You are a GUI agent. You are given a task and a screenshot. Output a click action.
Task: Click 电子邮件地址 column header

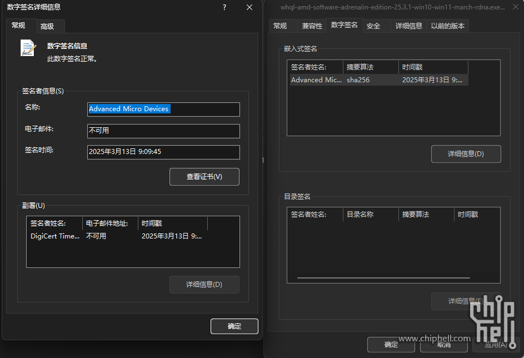[110, 223]
